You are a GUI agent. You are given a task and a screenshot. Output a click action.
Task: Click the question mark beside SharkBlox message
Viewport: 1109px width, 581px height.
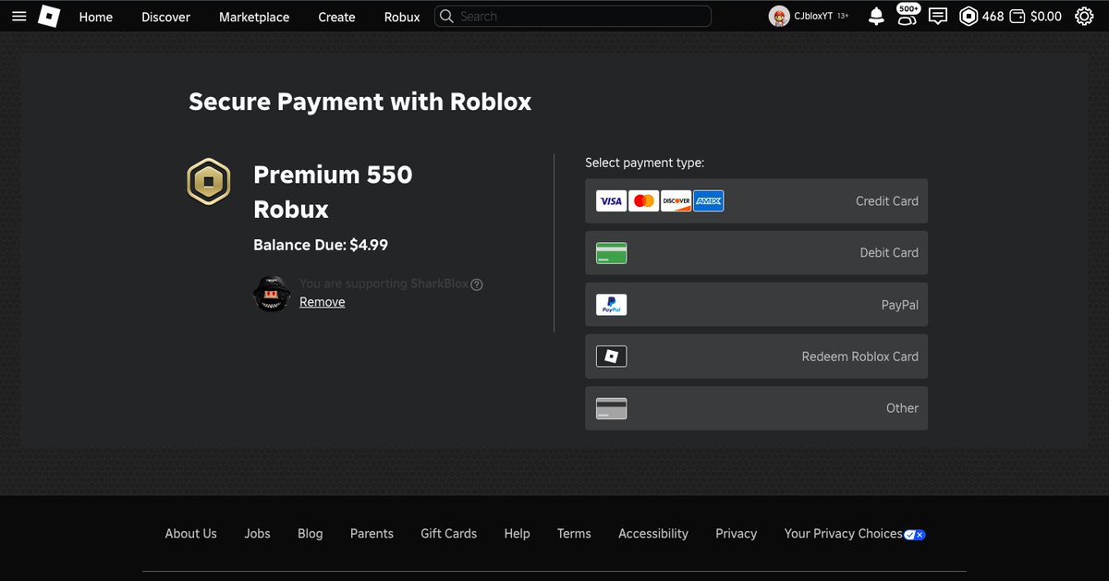pyautogui.click(x=477, y=284)
